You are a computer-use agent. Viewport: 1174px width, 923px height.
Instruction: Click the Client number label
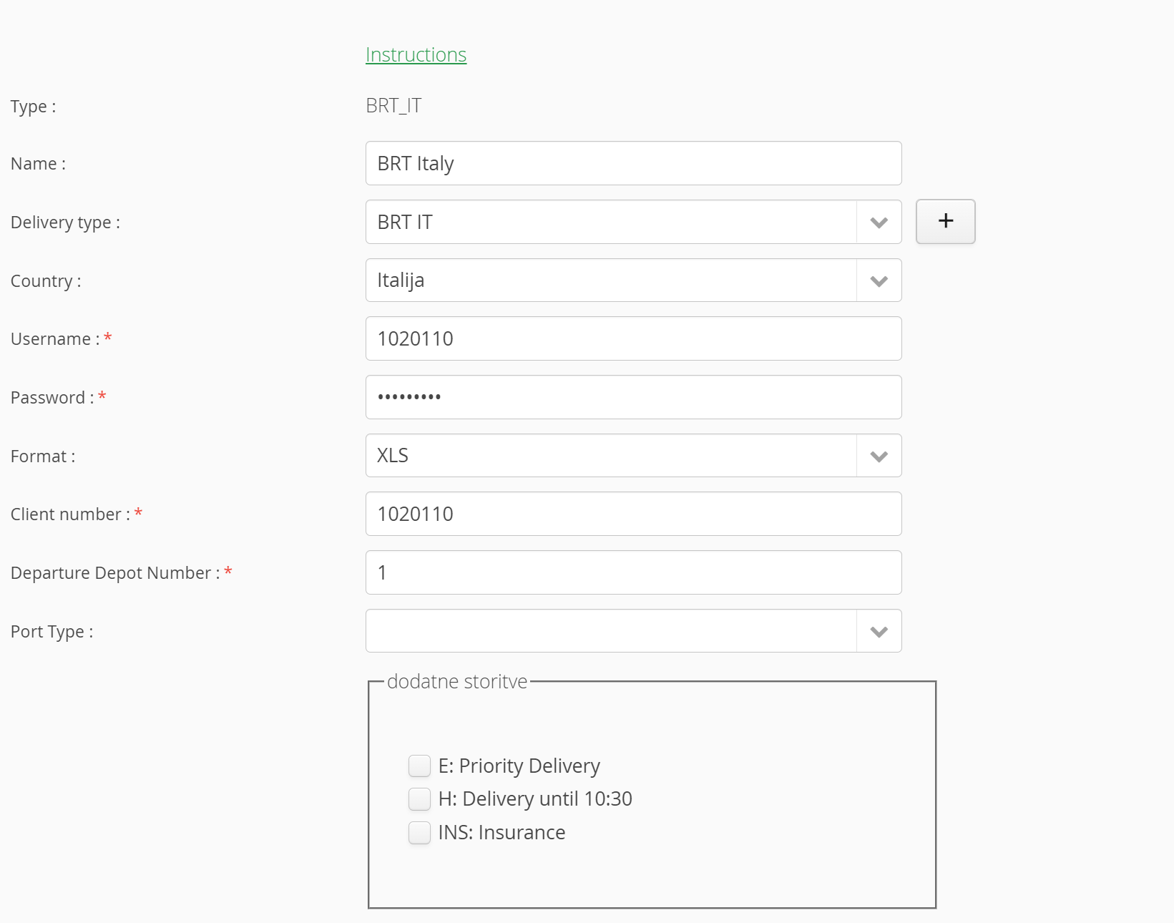tap(70, 514)
